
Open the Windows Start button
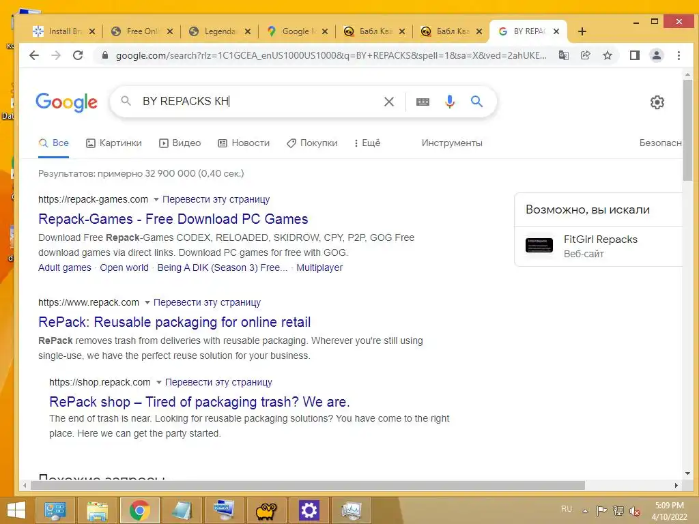coord(16,510)
